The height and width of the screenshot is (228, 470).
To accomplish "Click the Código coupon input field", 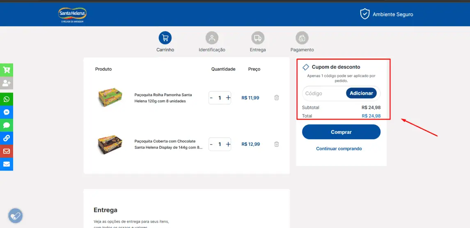I will 324,93.
